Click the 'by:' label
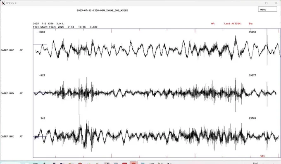Screen dimensions: 281x164 point(251,24)
